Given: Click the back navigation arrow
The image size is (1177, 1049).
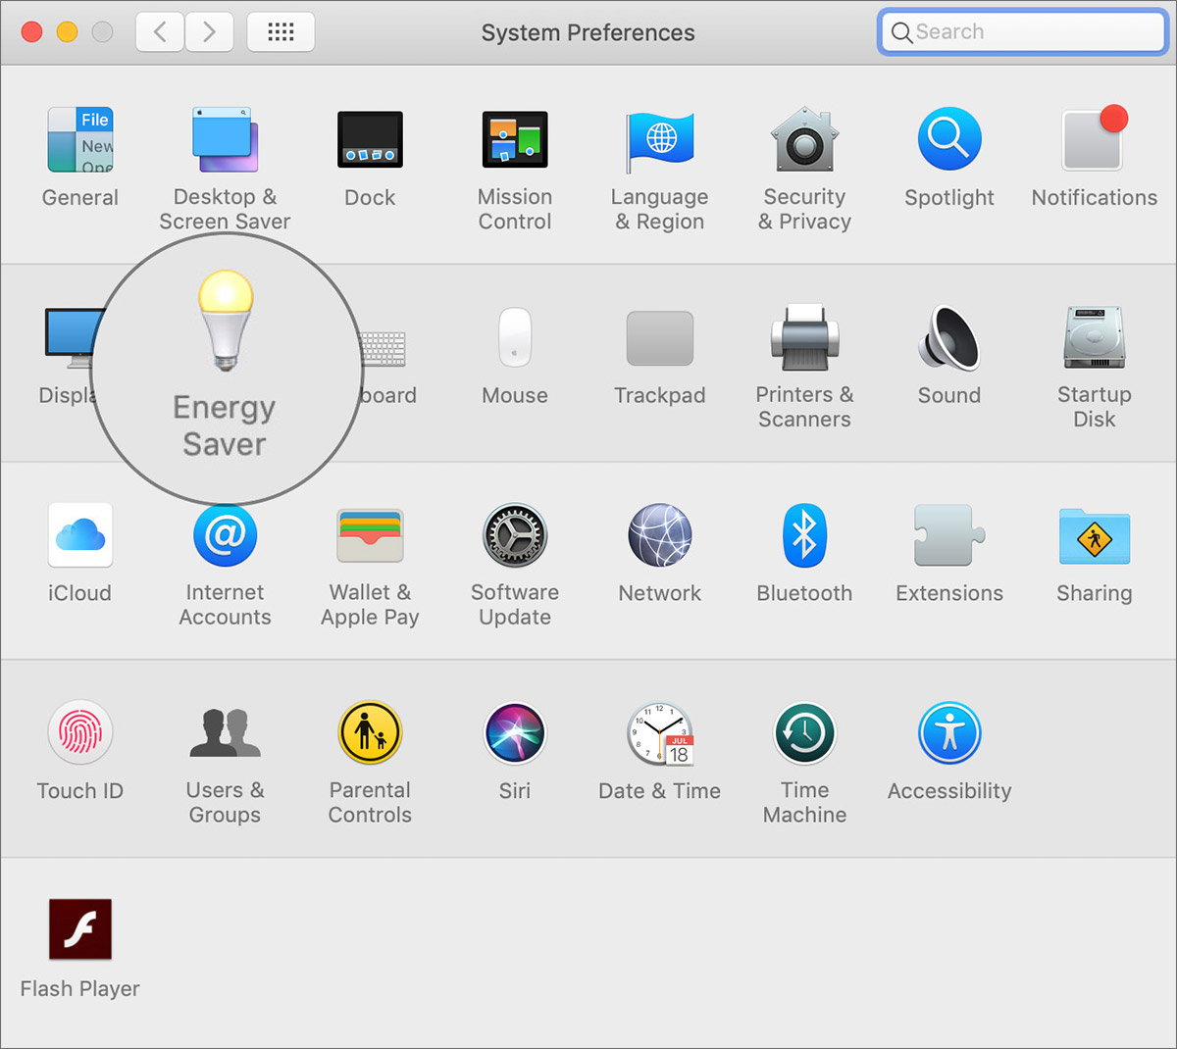Looking at the screenshot, I should point(160,32).
